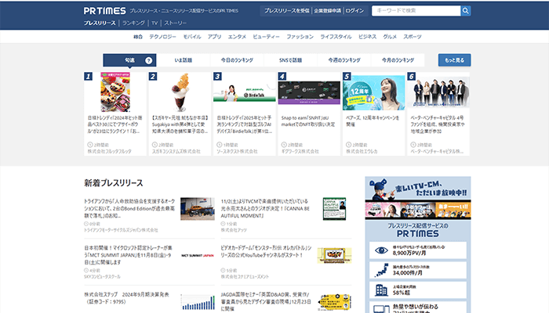Click company name ソースネクスト株式会社
The height and width of the screenshot is (313, 549).
tap(237, 152)
